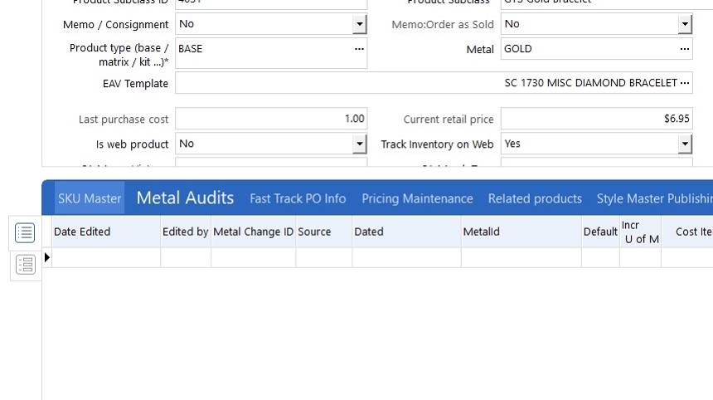Click the empty Date Edited grid cell
This screenshot has width=713, height=400.
pos(106,258)
